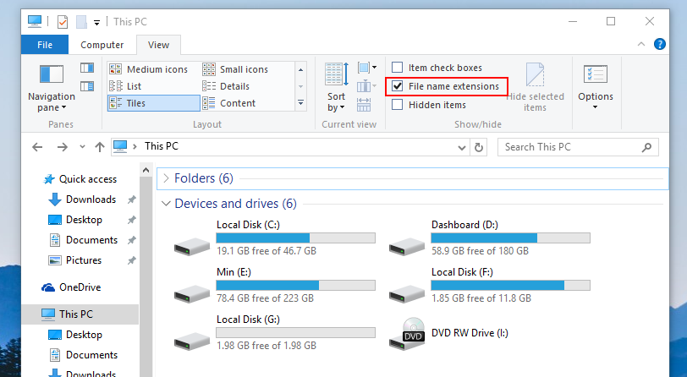Choose the Content layout

pyautogui.click(x=229, y=103)
